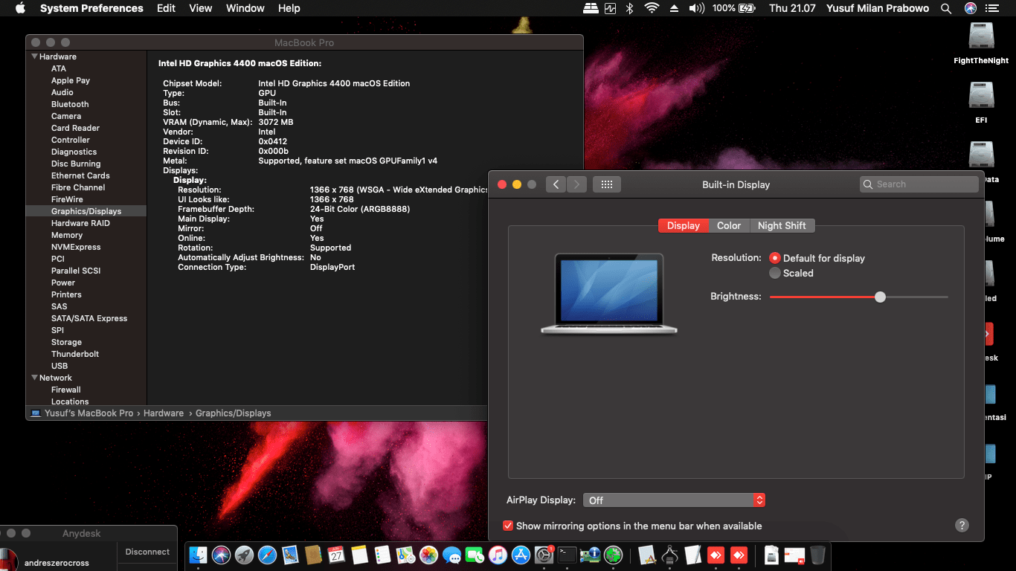The image size is (1016, 571).
Task: Open Messages bubble icon in dock
Action: pos(451,555)
